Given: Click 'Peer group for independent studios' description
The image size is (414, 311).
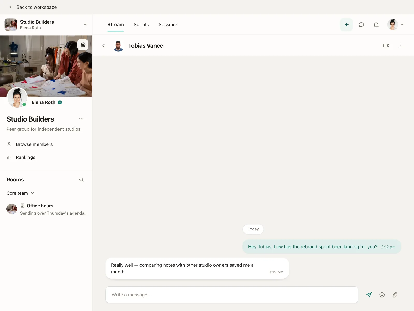Looking at the screenshot, I should [x=43, y=129].
